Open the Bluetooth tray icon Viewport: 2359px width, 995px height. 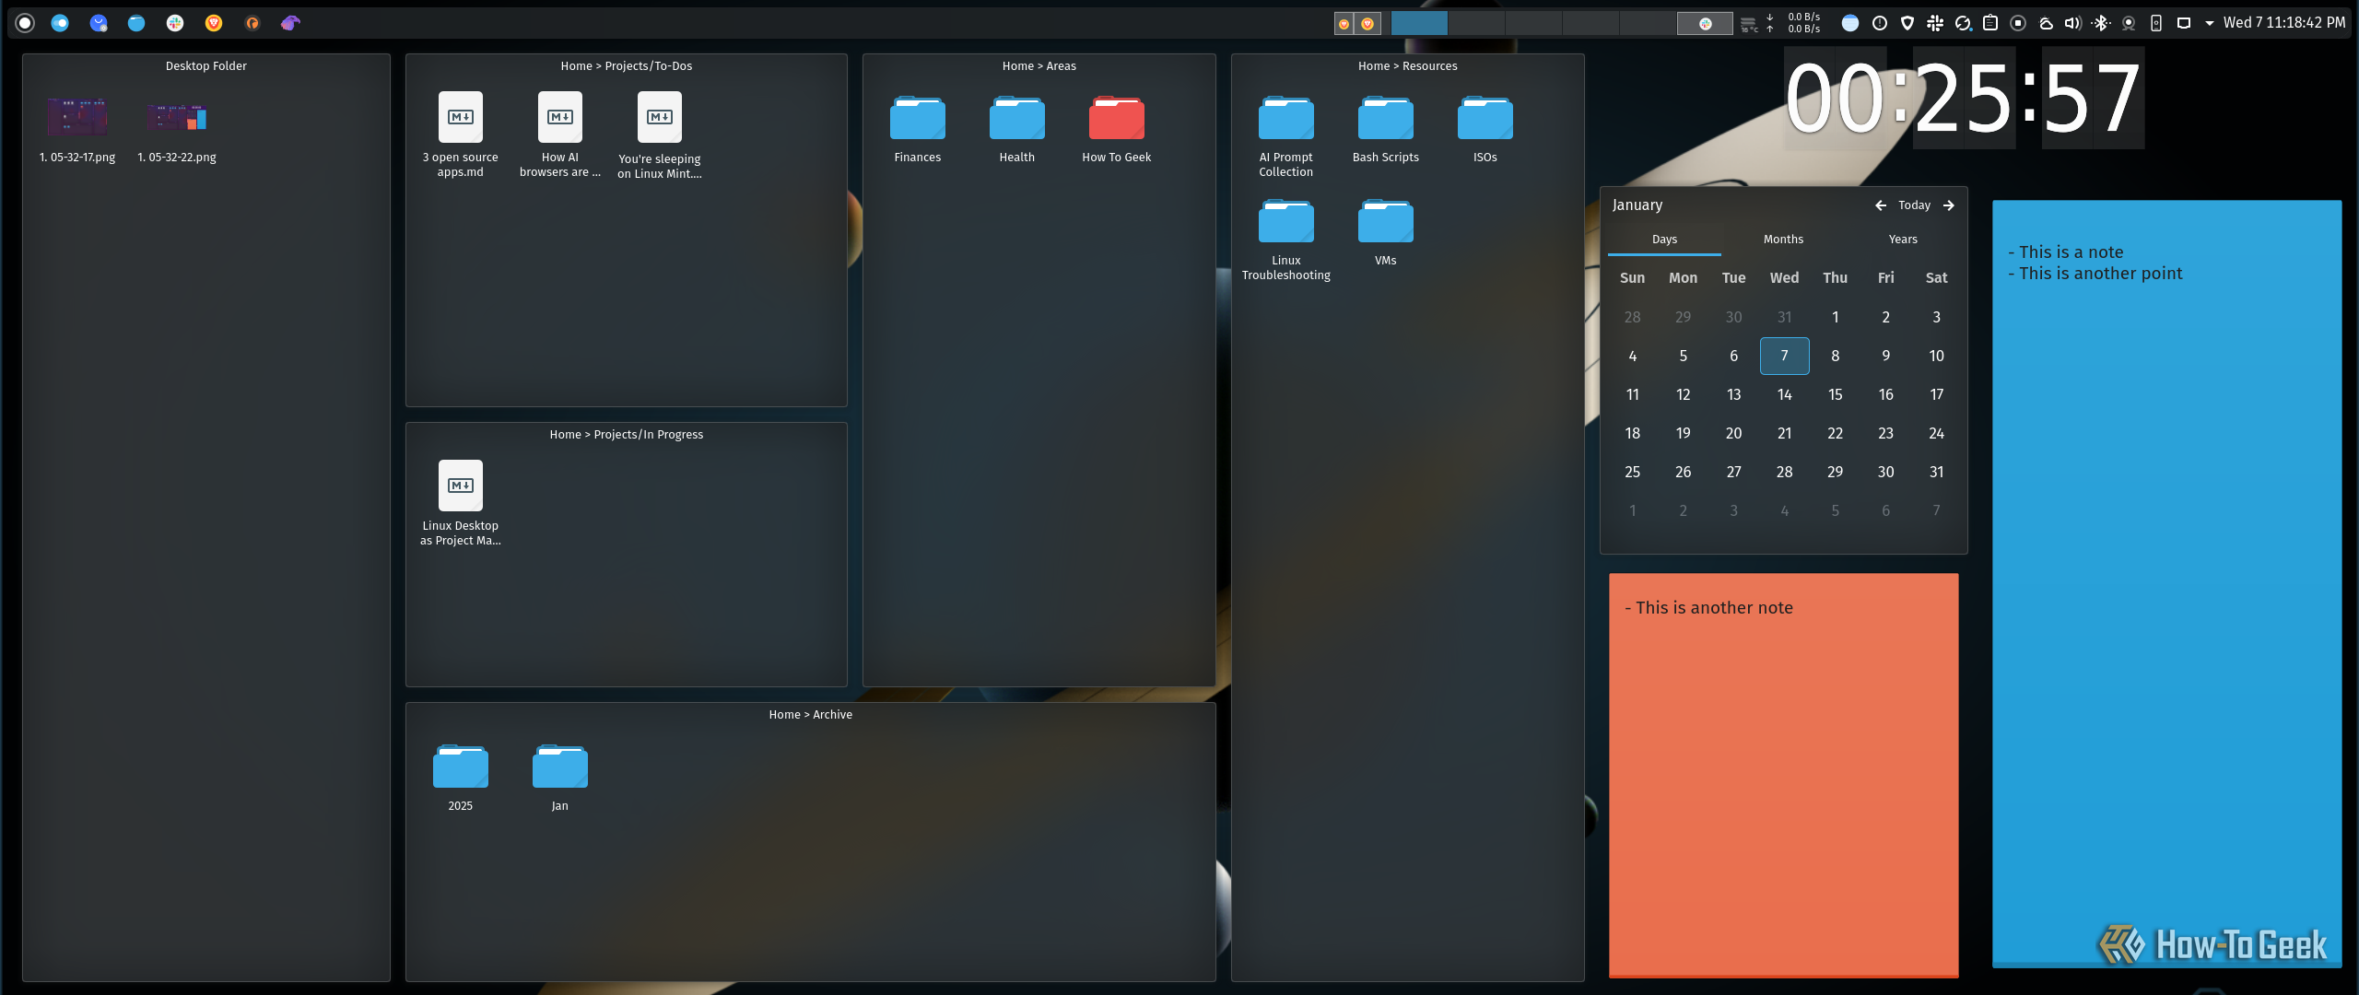point(2101,23)
